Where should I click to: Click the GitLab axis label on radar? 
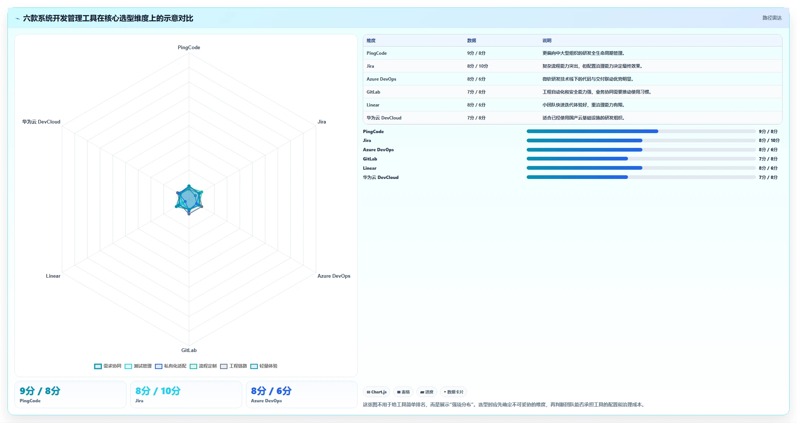pyautogui.click(x=189, y=350)
